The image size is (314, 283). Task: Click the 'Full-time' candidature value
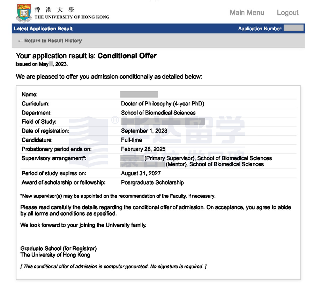tap(132, 140)
